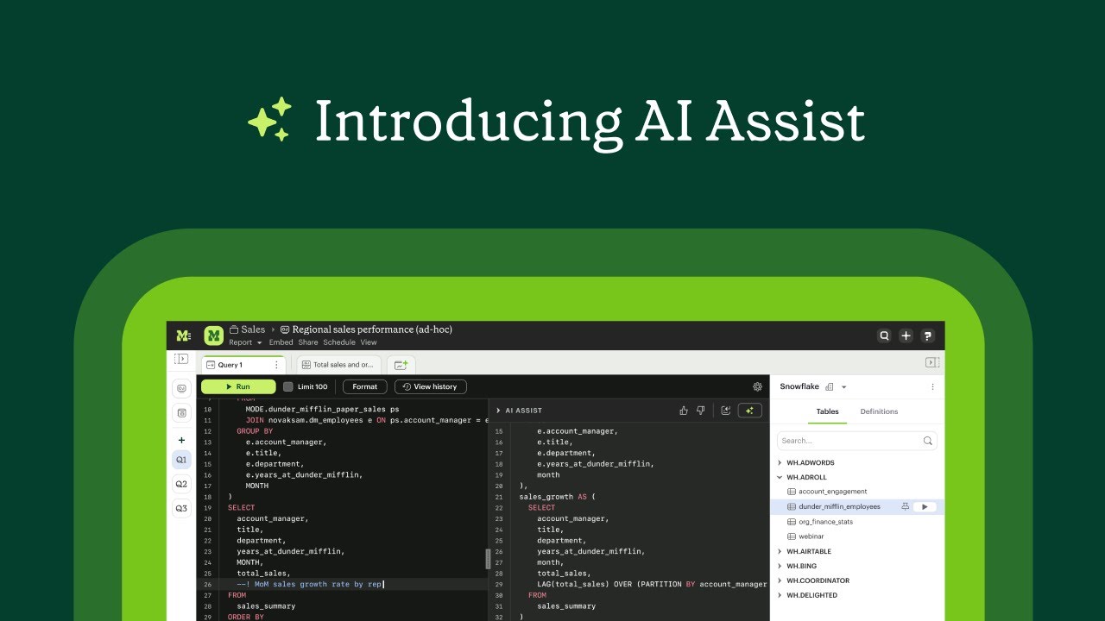Click the notebook icon in left sidebar
The width and height of the screenshot is (1105, 621).
pyautogui.click(x=181, y=413)
